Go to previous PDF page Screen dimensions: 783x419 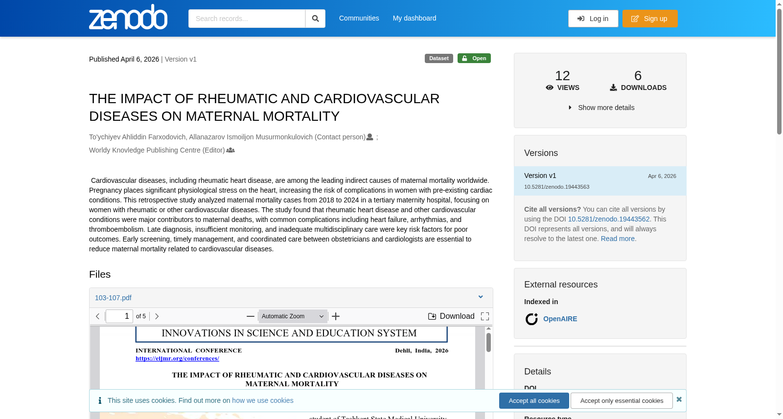tap(98, 316)
